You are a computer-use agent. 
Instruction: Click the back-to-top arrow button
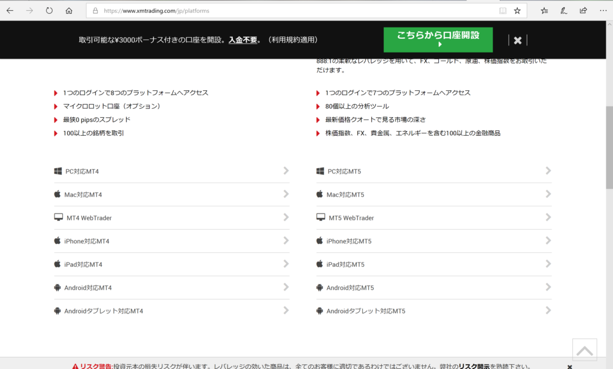tap(585, 350)
